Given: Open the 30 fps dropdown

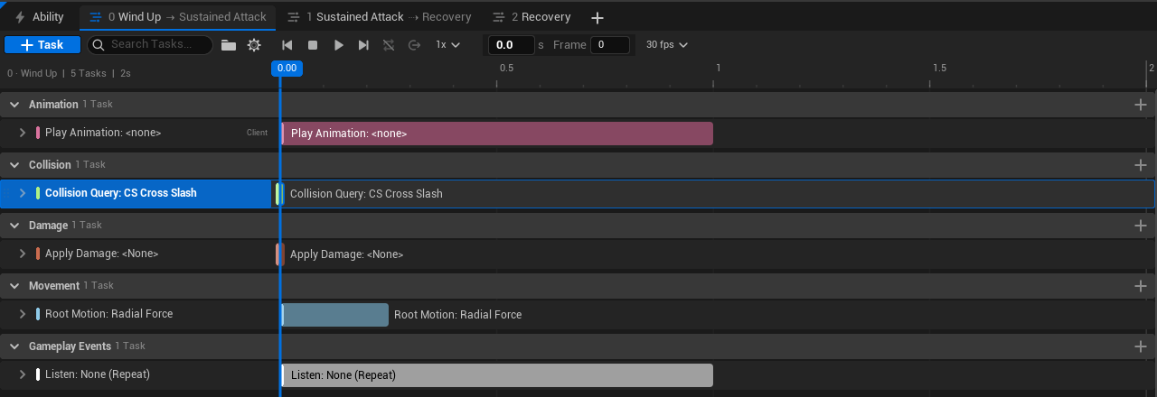Looking at the screenshot, I should coord(667,45).
